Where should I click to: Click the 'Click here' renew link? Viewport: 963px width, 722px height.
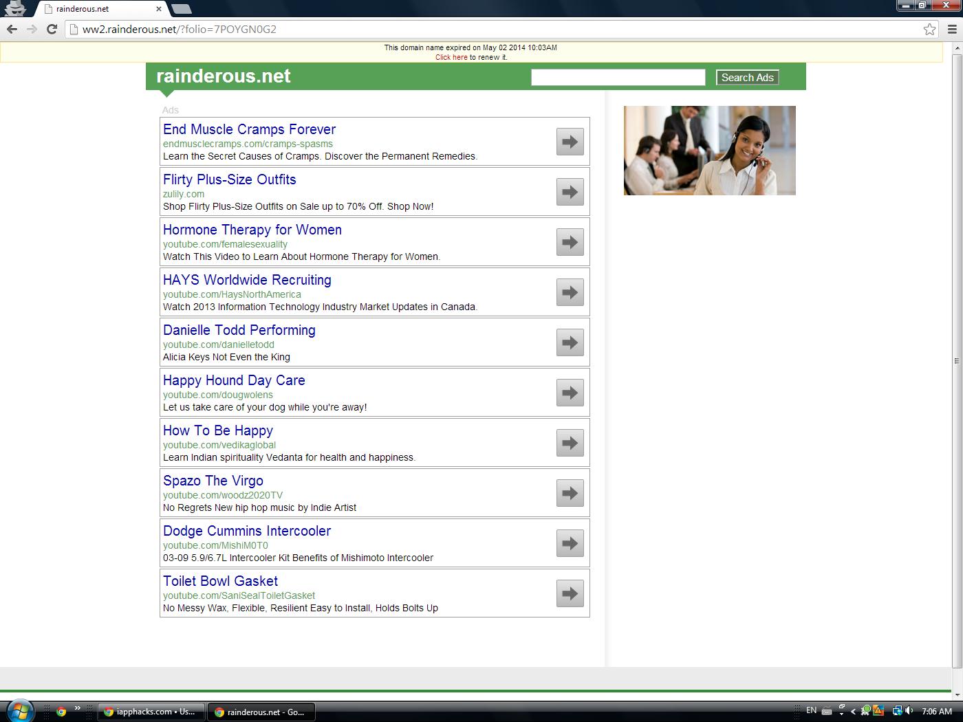point(451,57)
